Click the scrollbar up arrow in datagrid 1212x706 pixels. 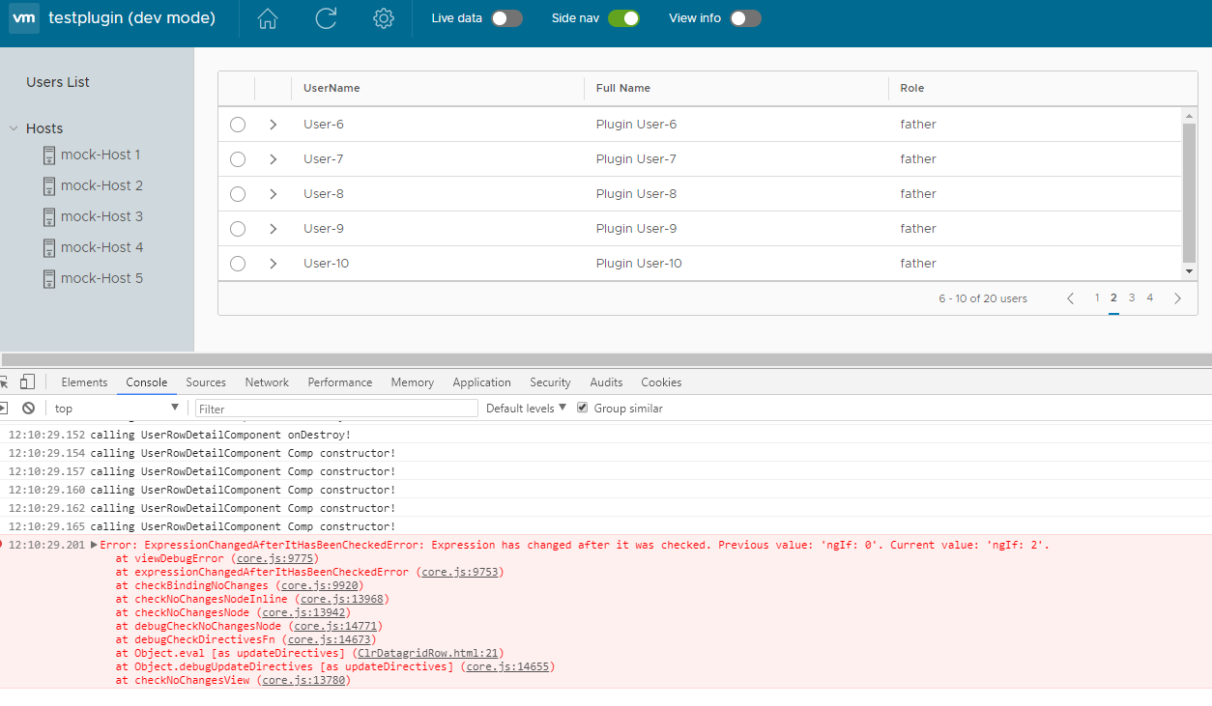(1190, 116)
